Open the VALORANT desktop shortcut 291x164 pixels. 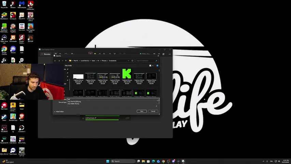coord(4,129)
